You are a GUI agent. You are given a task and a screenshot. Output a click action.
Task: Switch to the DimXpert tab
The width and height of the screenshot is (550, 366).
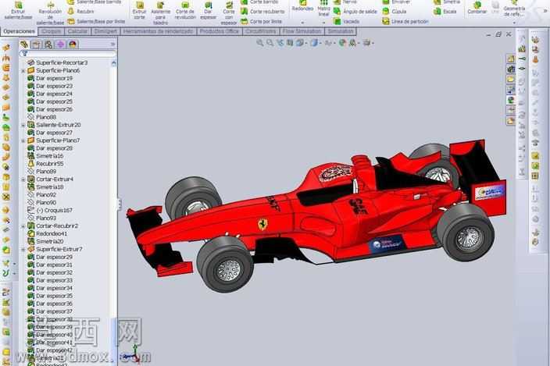105,31
